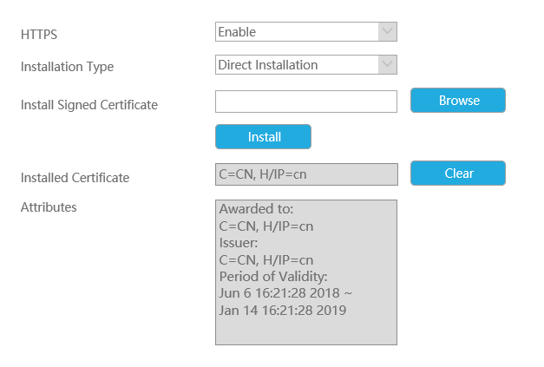Open the Direct Installation type dropdown

[306, 64]
